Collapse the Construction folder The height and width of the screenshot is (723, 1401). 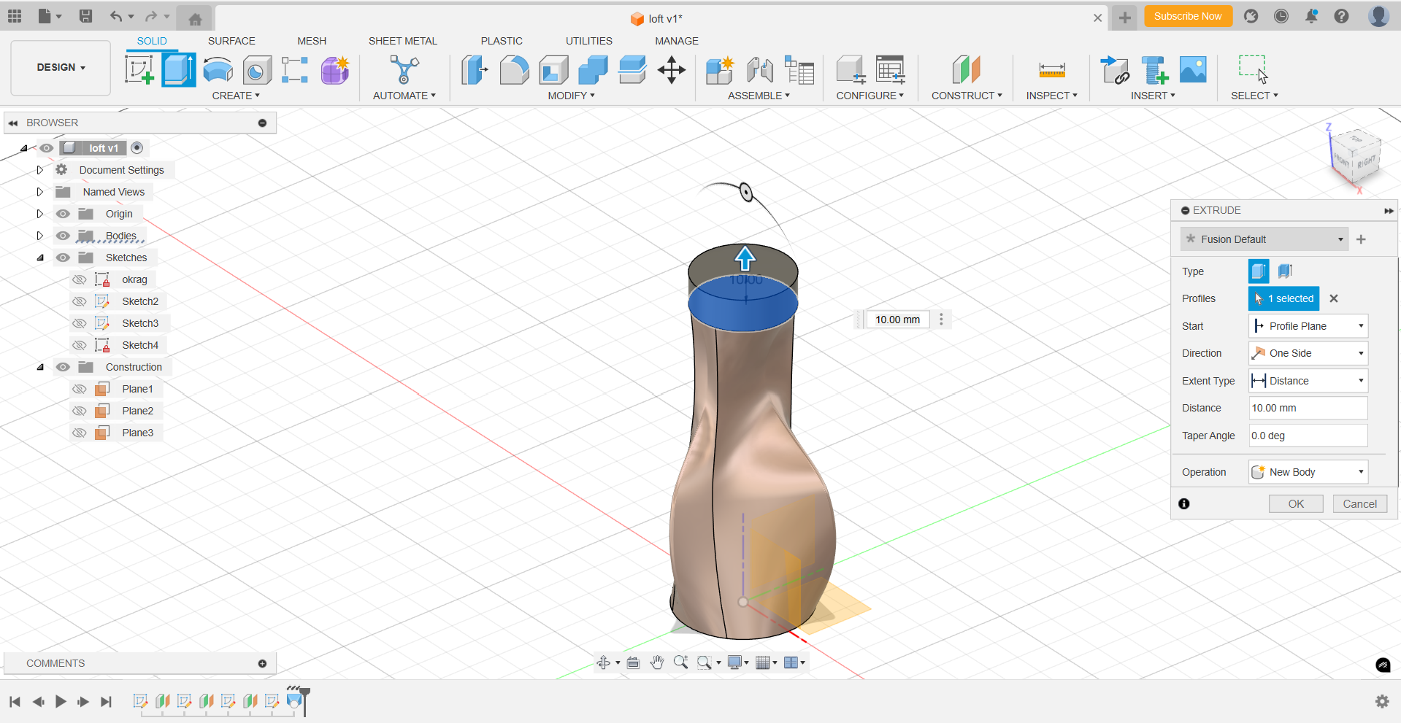point(40,367)
